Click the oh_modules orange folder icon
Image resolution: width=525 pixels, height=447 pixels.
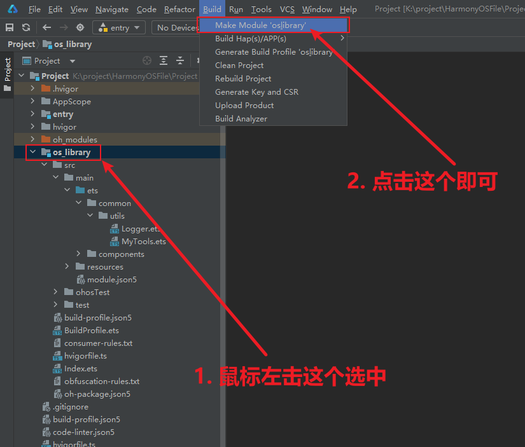46,139
